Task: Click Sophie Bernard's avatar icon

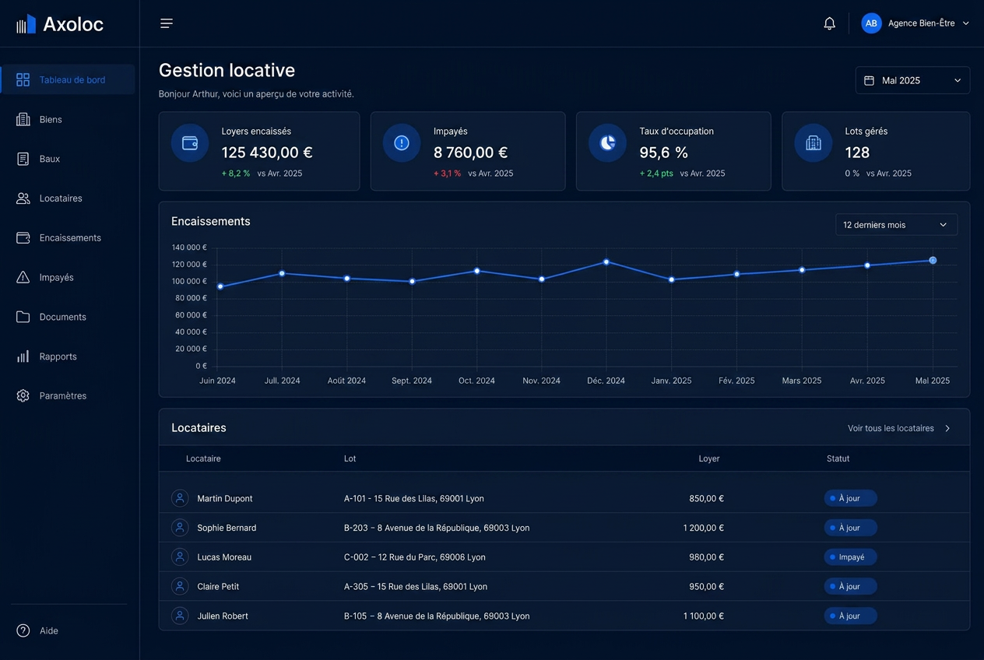Action: coord(180,528)
